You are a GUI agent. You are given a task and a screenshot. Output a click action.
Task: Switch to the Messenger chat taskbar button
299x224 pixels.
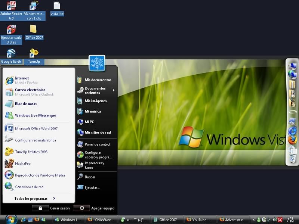(135, 220)
